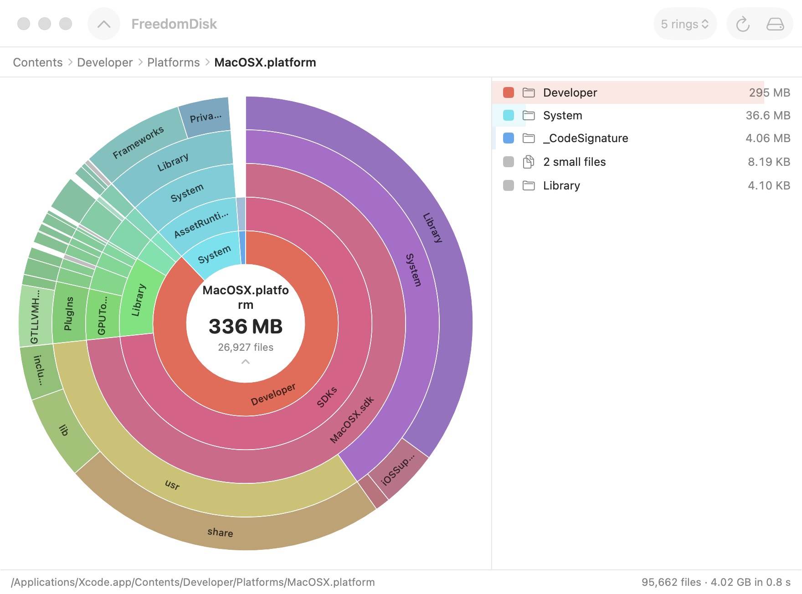Click the 95,662 files scan summary text

pyautogui.click(x=716, y=582)
